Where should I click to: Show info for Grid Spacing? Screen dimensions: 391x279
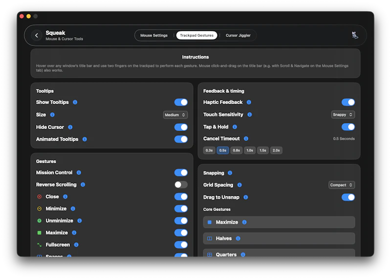[239, 185]
